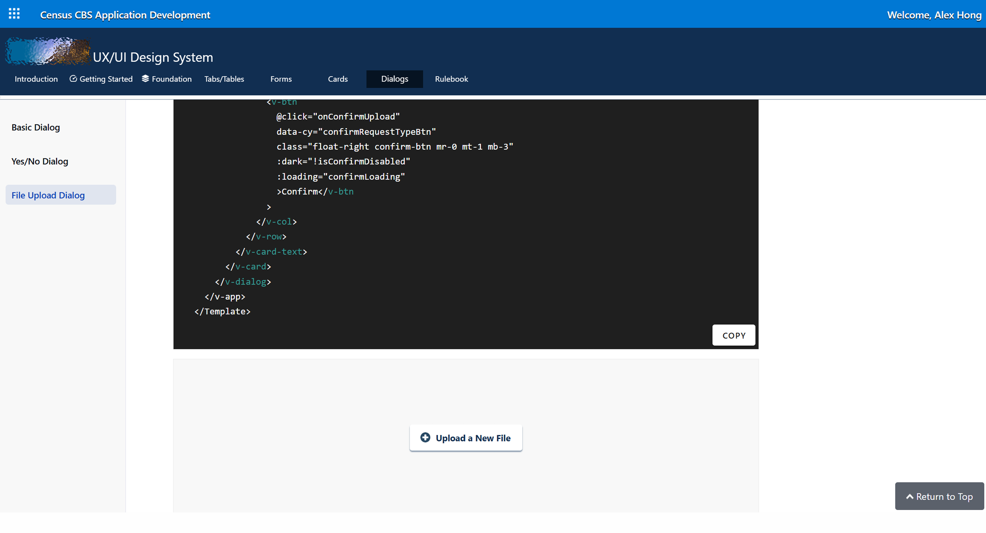Click the </v-col> closing tag
986x533 pixels.
point(277,222)
